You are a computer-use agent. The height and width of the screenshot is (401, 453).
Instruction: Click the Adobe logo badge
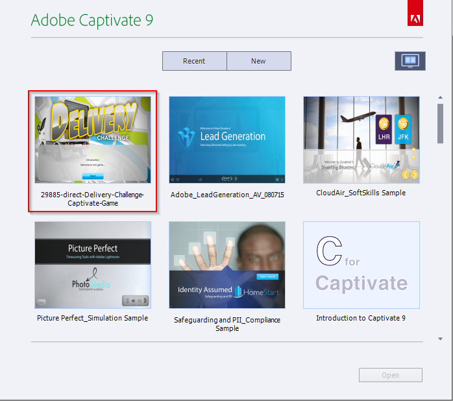[415, 13]
